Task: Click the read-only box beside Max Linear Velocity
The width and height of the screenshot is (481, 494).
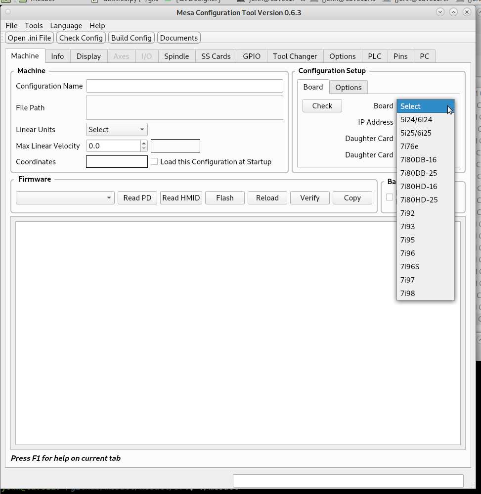Action: click(x=175, y=146)
